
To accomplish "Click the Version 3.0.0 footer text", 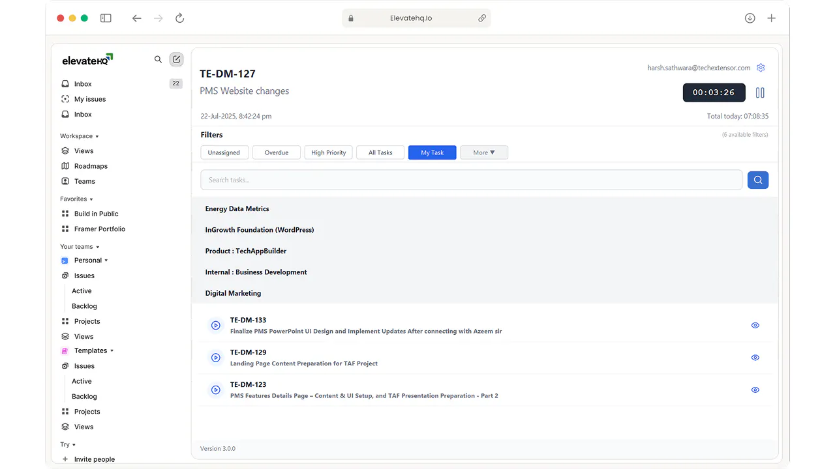I will click(x=218, y=449).
